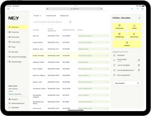Set the STARTDATUM filter
This screenshot has height=116, width=151.
(51, 16)
